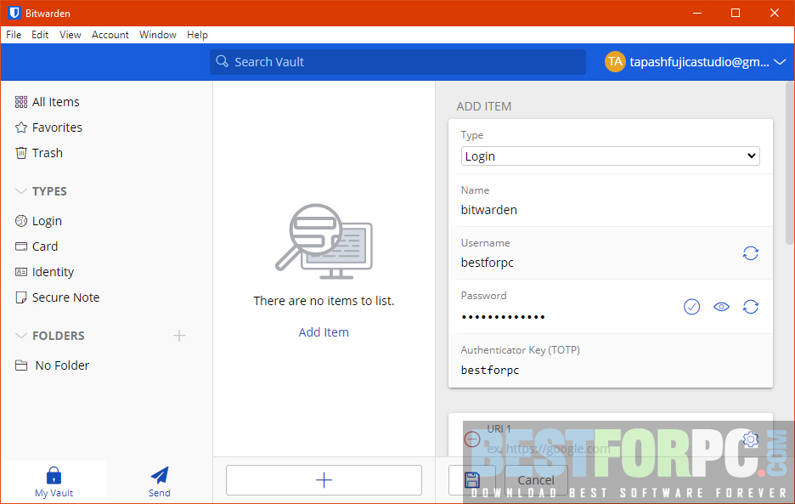
Task: Open the File menu
Action: pyautogui.click(x=14, y=35)
